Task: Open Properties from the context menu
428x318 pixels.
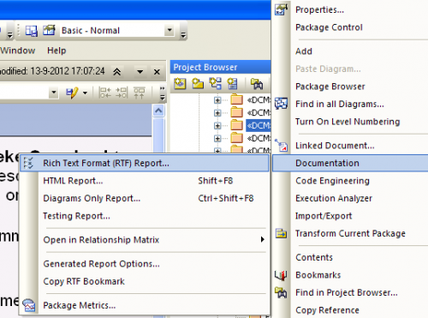Action: 350,9
